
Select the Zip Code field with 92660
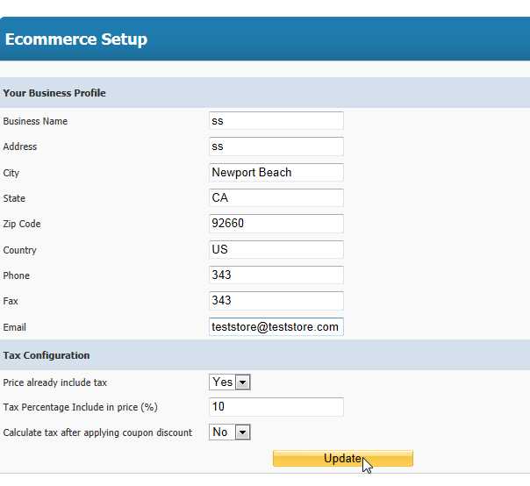pos(276,224)
